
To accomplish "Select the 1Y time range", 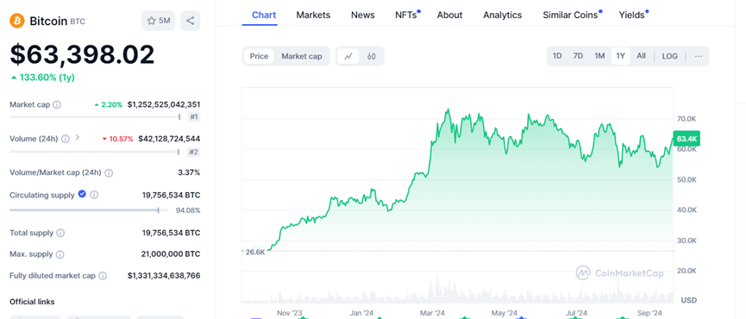I will tap(620, 56).
